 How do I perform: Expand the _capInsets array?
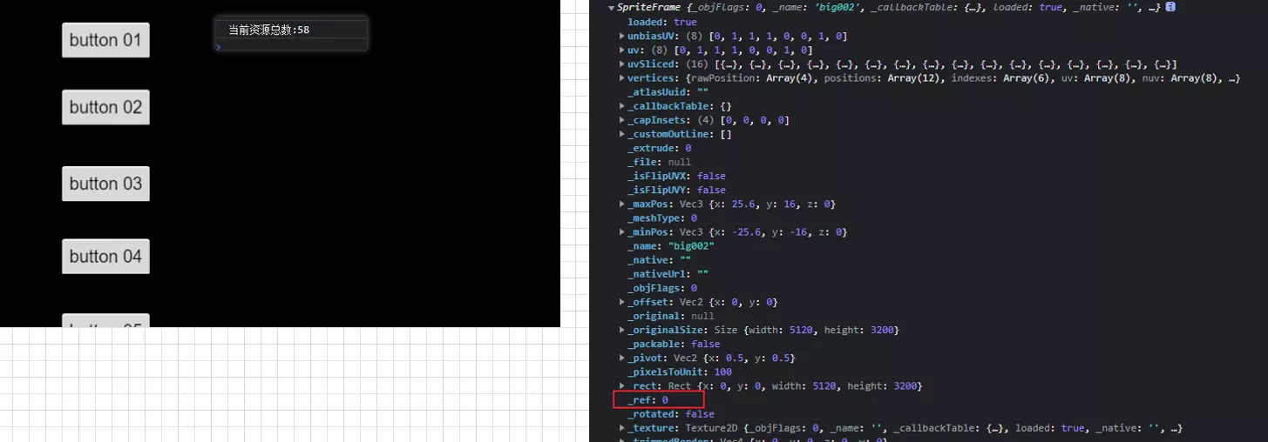tap(622, 120)
